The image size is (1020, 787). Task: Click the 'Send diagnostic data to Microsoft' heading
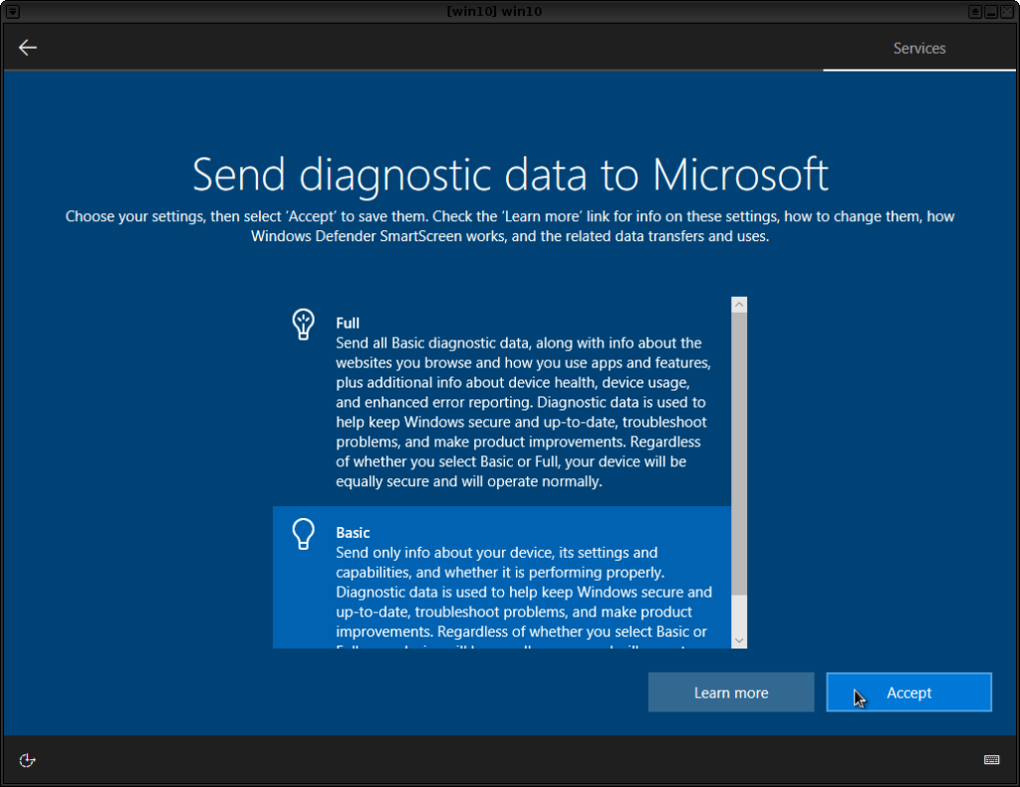point(510,174)
